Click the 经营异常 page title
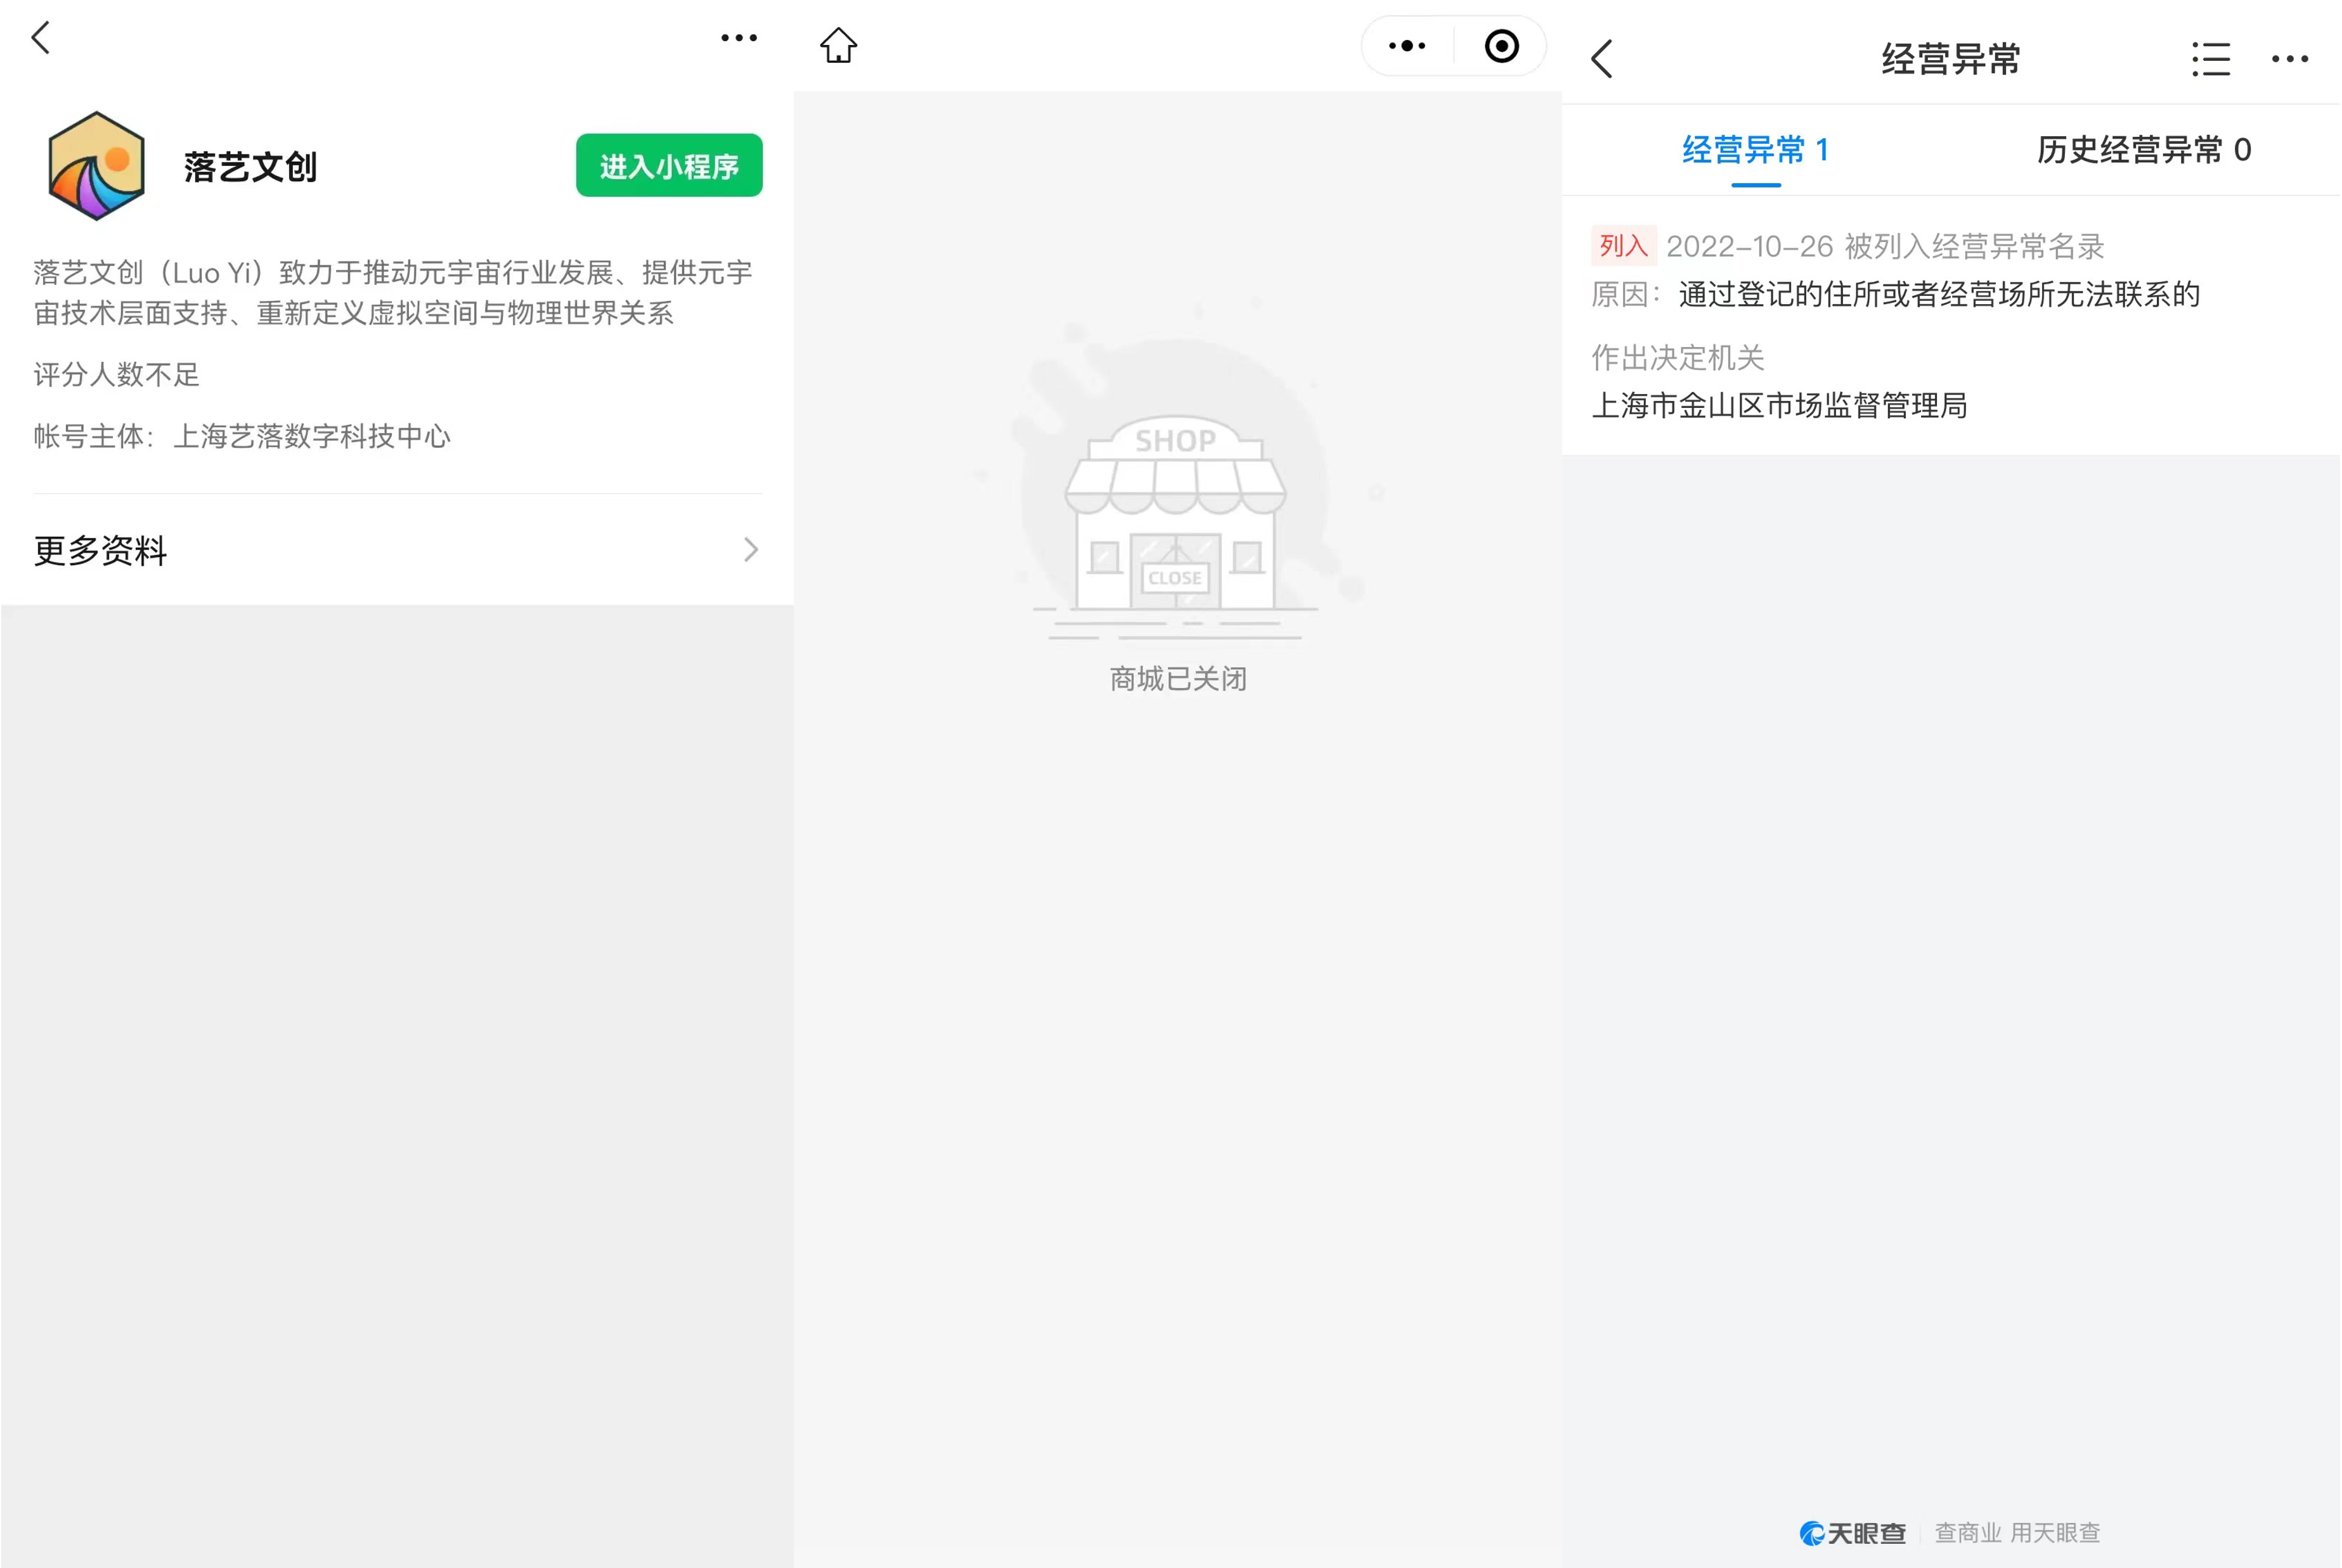Screen dimensions: 2342x1568 coord(1951,59)
